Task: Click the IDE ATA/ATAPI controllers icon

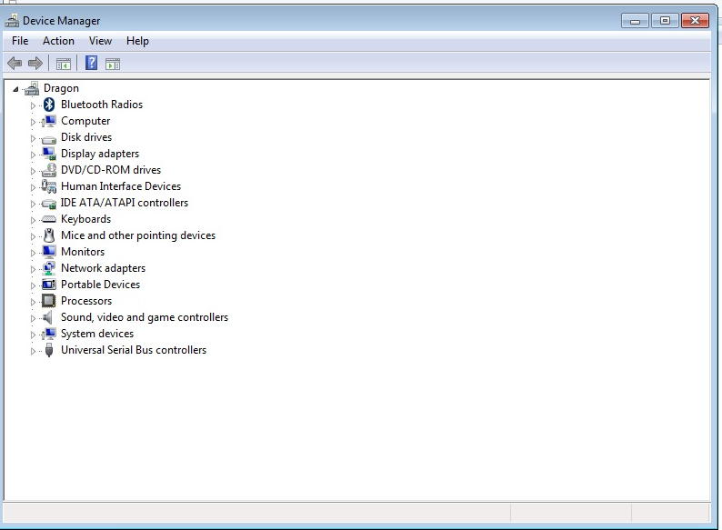Action: point(49,204)
